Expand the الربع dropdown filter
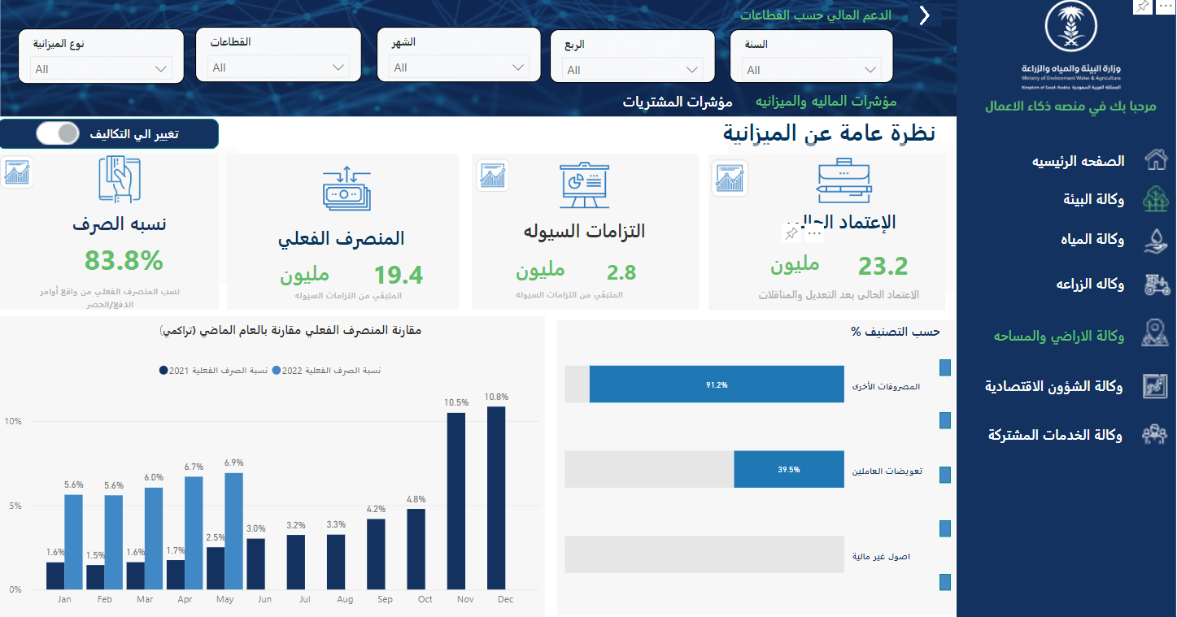 (x=632, y=70)
